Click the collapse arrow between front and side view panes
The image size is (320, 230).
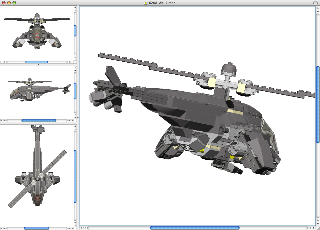38,64
